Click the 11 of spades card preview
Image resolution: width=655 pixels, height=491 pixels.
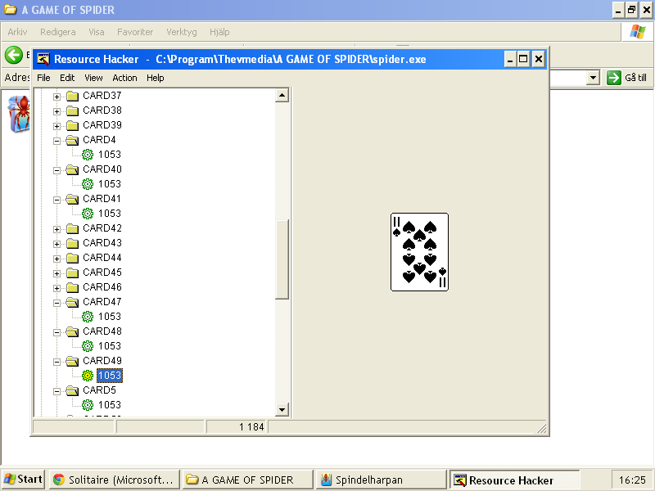[x=419, y=252]
